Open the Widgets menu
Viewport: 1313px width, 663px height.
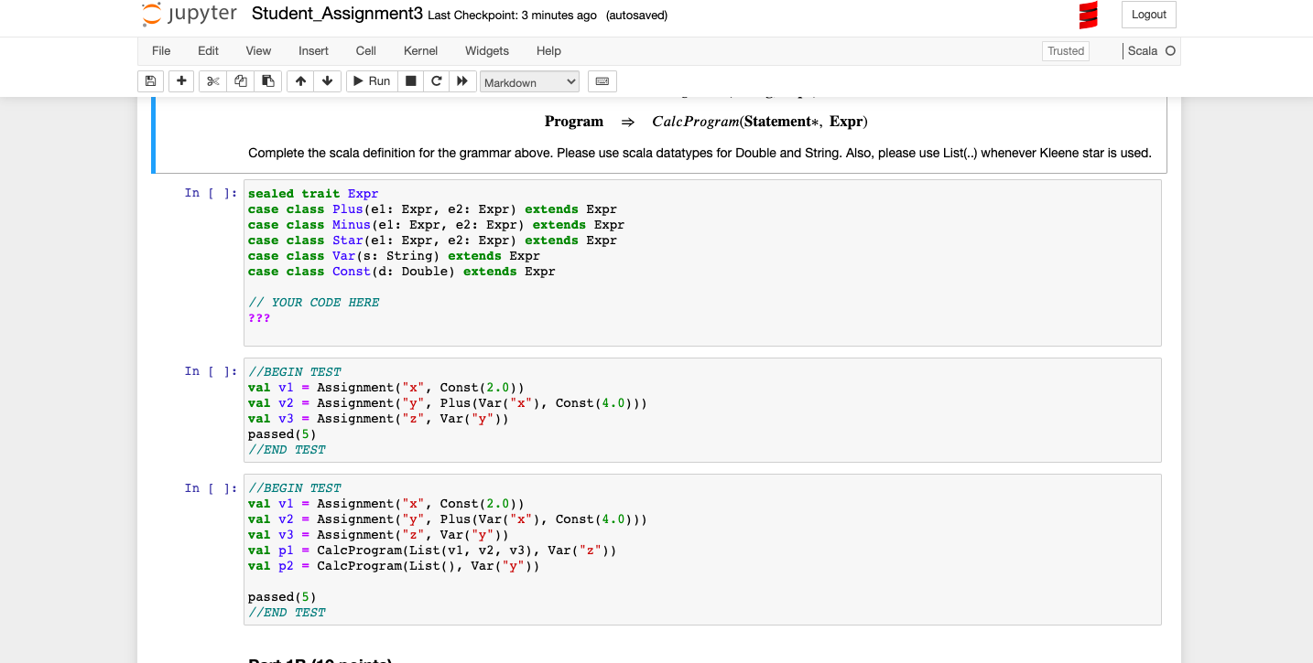[x=486, y=51]
